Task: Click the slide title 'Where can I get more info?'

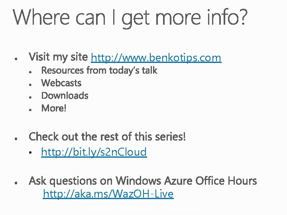Action: coord(131,18)
